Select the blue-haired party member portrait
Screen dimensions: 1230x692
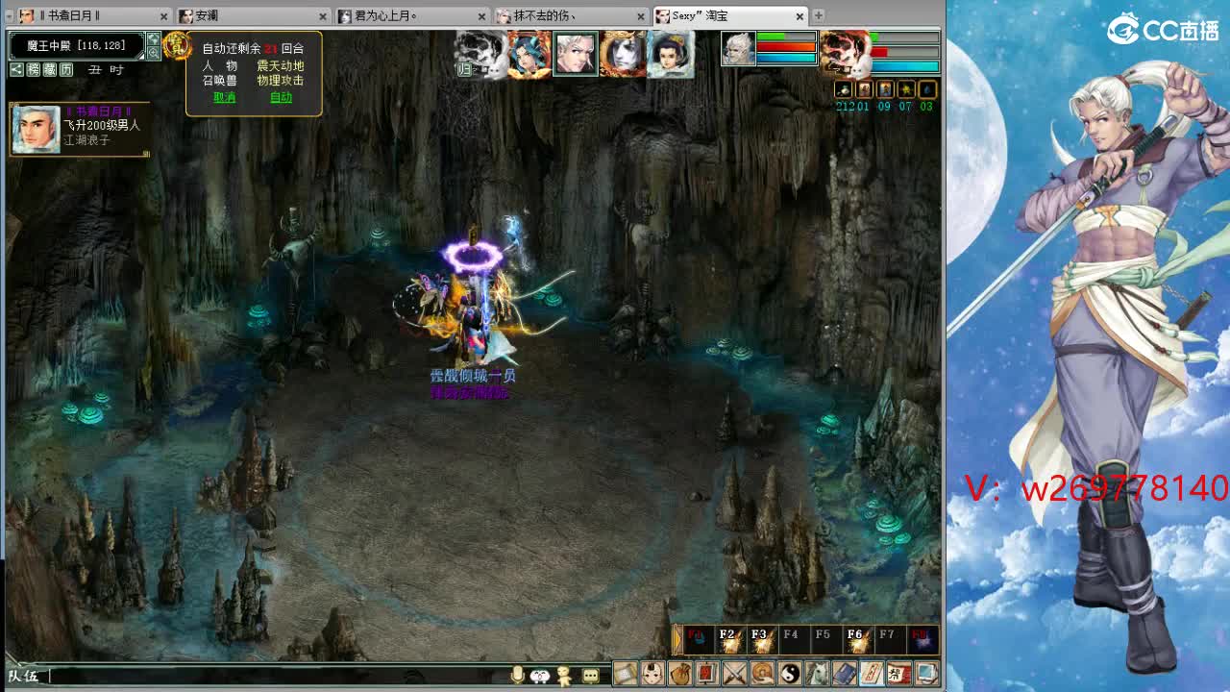[x=529, y=54]
